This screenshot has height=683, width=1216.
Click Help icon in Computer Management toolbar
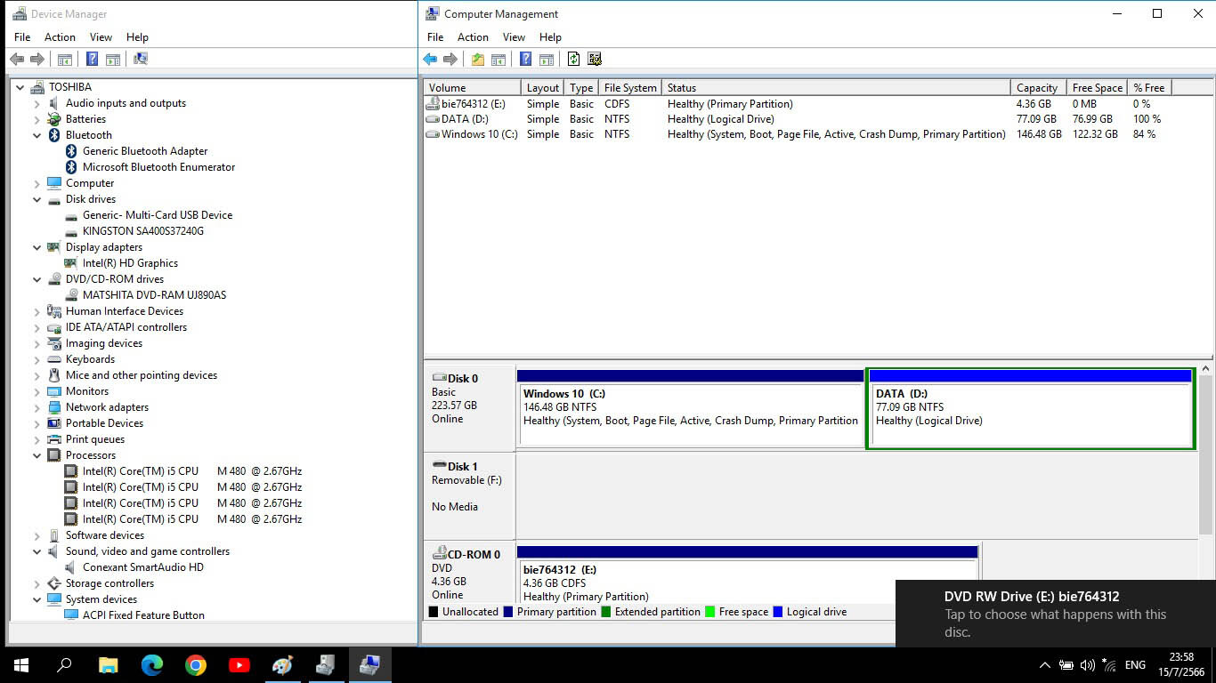525,60
